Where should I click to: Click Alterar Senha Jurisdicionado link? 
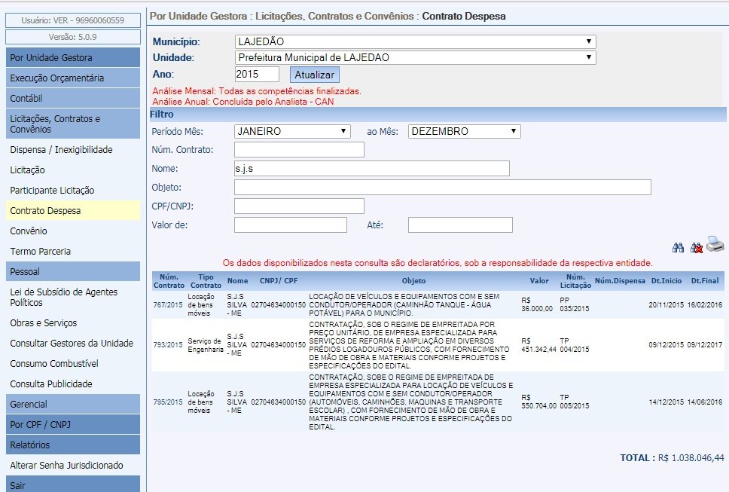click(65, 466)
